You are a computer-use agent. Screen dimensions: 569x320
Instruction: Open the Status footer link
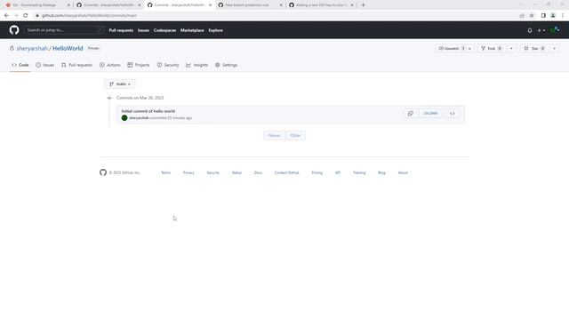(x=236, y=172)
